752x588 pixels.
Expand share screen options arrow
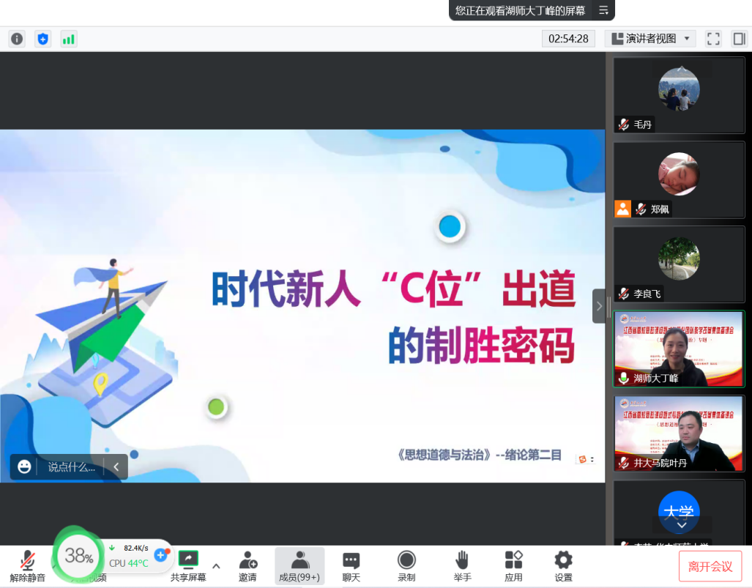click(216, 565)
